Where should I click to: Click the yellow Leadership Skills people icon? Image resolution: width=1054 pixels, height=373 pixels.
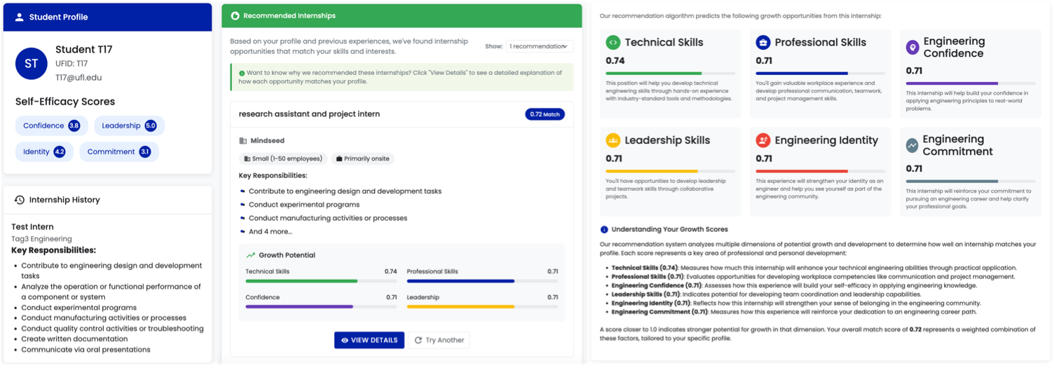[x=613, y=140]
